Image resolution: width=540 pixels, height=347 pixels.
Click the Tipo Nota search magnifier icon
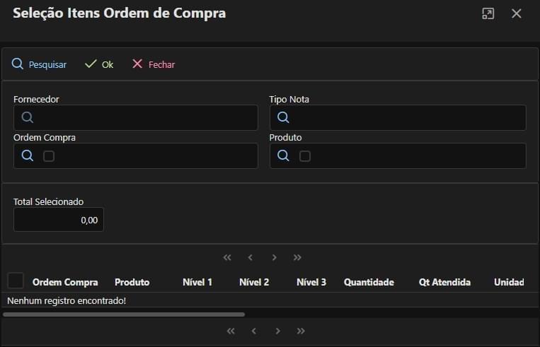click(283, 117)
